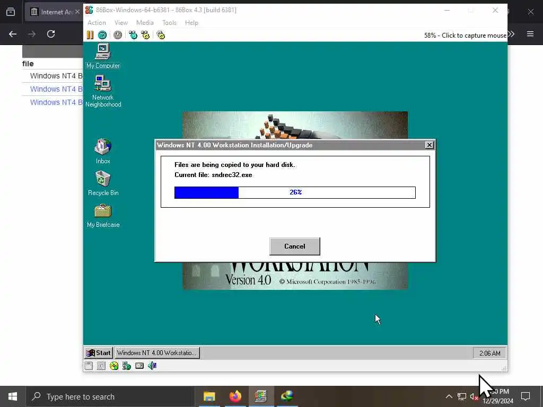543x407 pixels.
Task: Click the speaker sound status icon
Action: 152,366
